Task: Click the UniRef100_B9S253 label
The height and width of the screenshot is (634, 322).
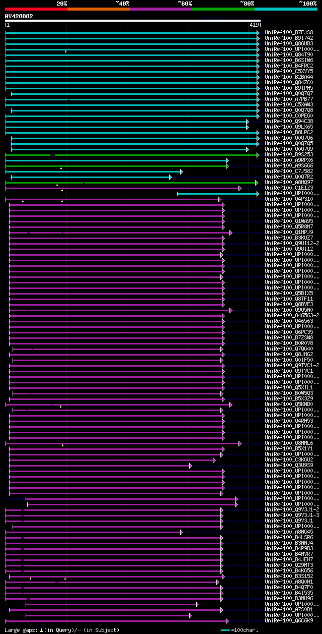Action: point(289,154)
